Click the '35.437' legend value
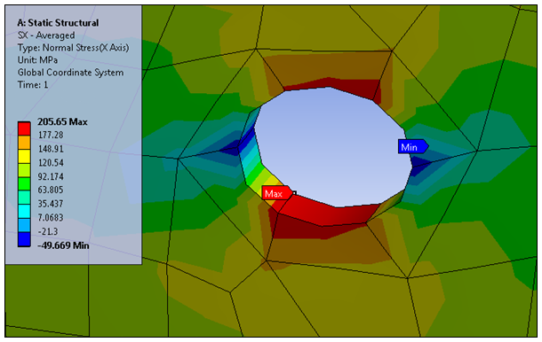The width and height of the screenshot is (542, 342). coord(51,204)
